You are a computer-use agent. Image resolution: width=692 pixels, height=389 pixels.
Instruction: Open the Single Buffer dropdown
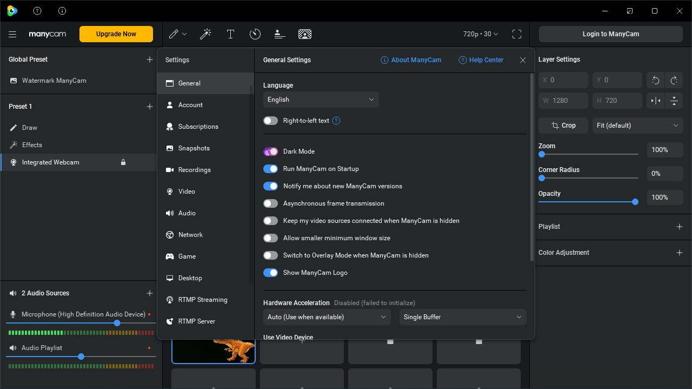(463, 317)
